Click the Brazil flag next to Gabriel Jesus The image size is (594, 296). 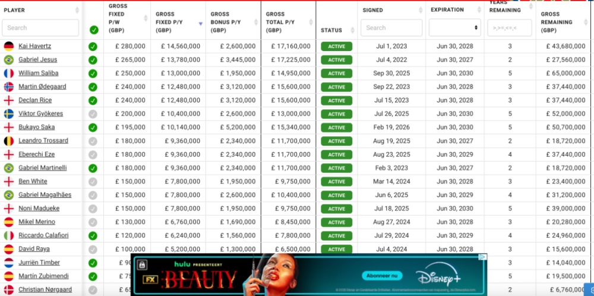click(9, 60)
